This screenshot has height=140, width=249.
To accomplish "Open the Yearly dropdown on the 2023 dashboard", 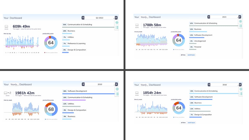I will tap(144, 17).
